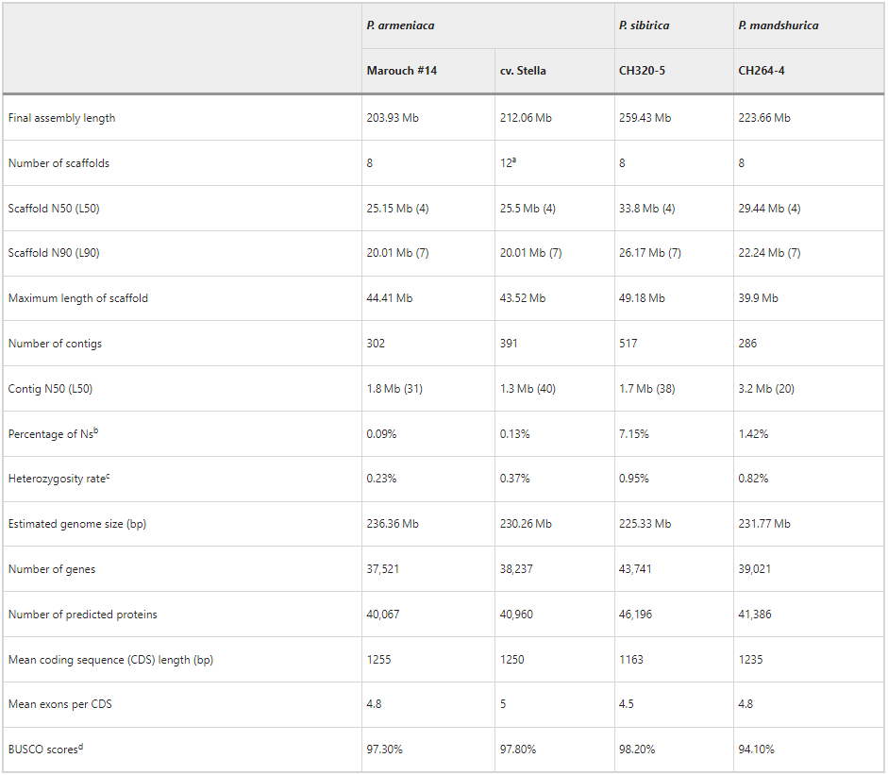The image size is (888, 775).
Task: Click footnote superscript a next to 12
Action: click(514, 160)
